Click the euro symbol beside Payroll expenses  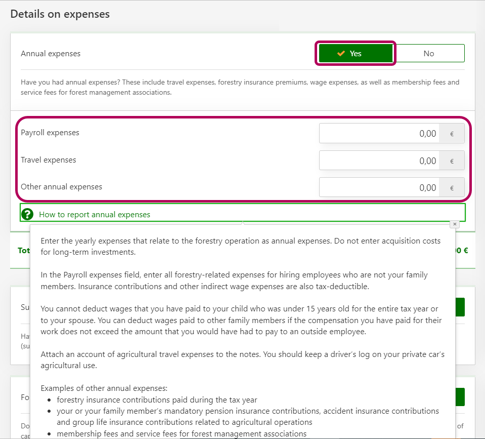[452, 134]
